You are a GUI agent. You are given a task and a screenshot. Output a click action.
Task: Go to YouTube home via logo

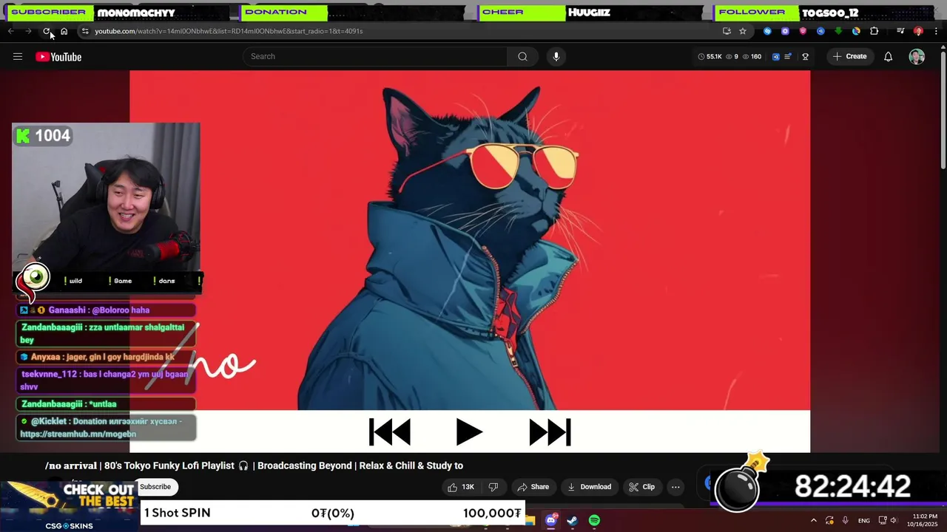tap(58, 57)
